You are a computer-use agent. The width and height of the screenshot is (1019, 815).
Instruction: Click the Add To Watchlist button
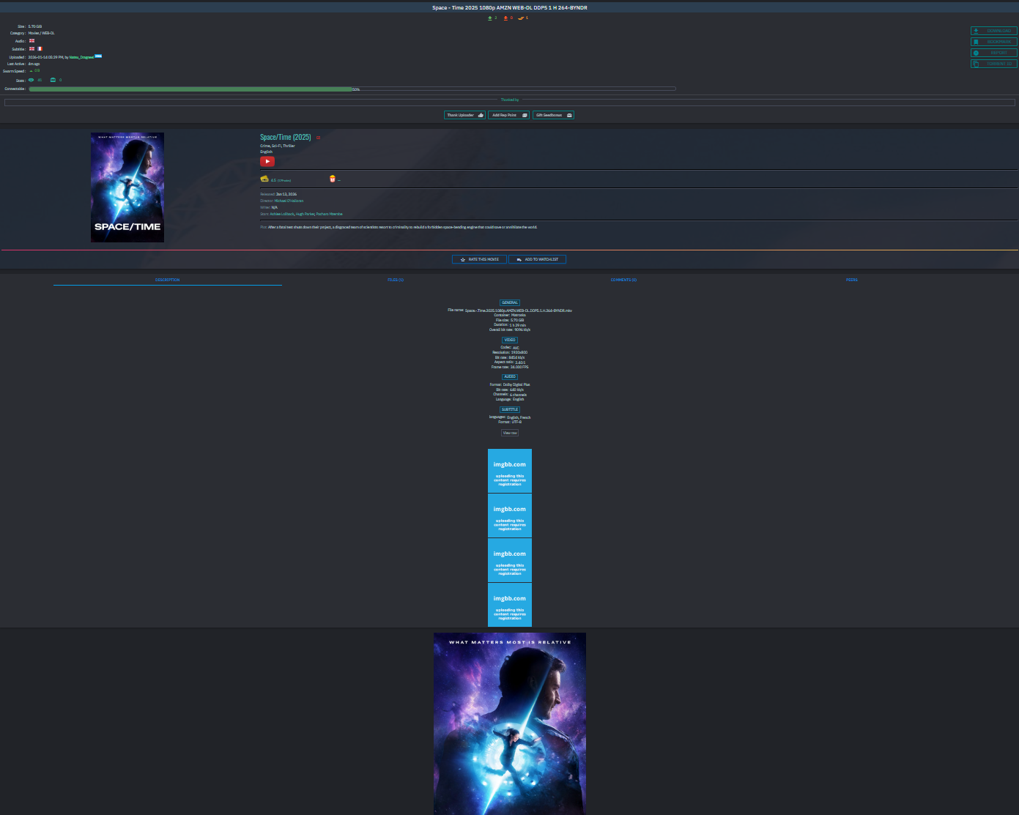tap(538, 259)
